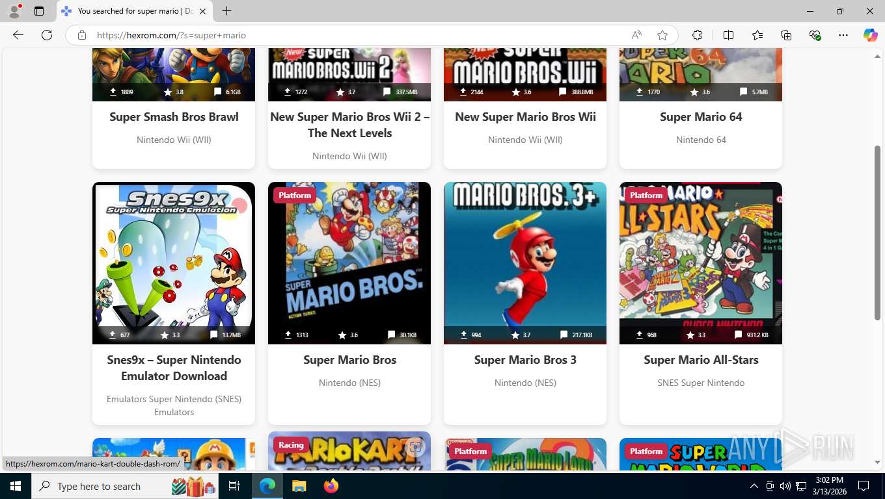The width and height of the screenshot is (885, 499).
Task: Click file size 931.2 KB on All-Stars
Action: tap(752, 335)
